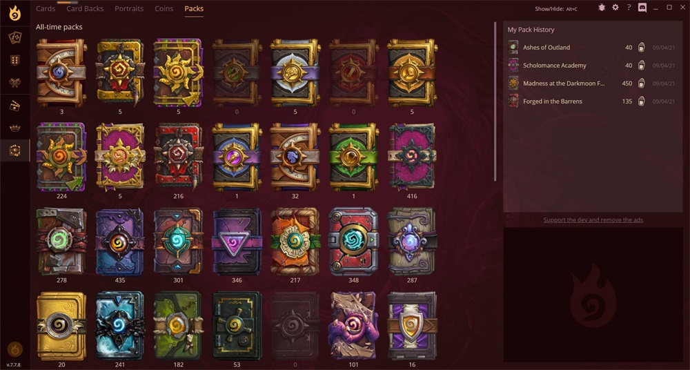The width and height of the screenshot is (690, 370).
Task: Switch to the Card Backs tab
Action: click(x=85, y=8)
